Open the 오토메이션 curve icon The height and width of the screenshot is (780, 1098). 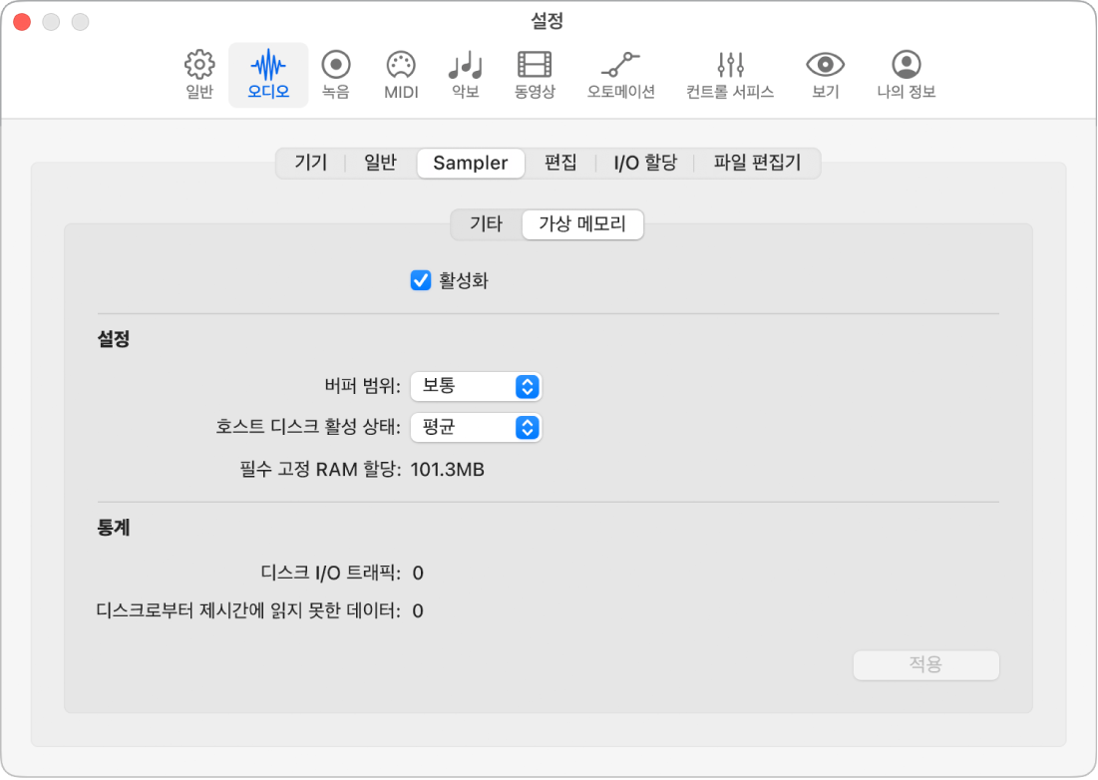point(620,75)
